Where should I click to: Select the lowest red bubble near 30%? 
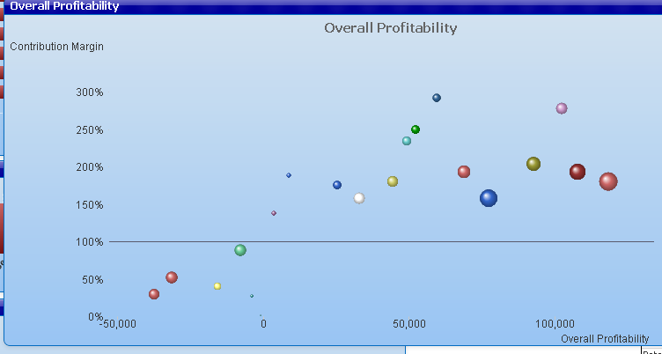click(x=154, y=294)
